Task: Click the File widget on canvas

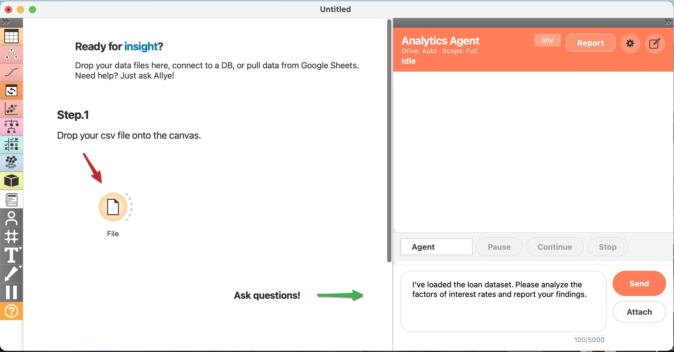Action: [113, 207]
